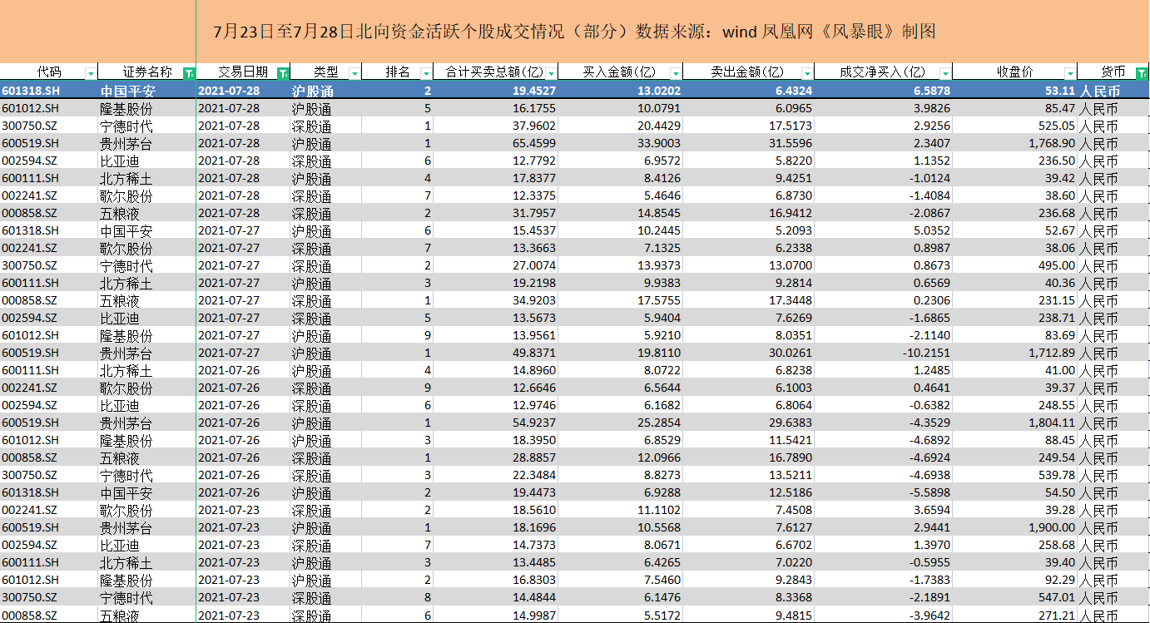Open the 买入金额(亿) filter dropdown
The height and width of the screenshot is (623, 1150).
[x=676, y=73]
